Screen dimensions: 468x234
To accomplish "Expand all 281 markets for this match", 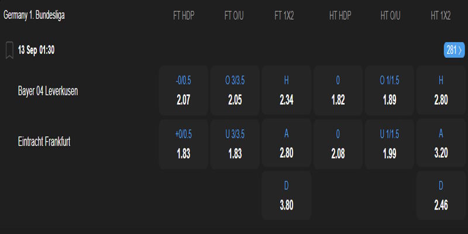I will click(x=453, y=50).
